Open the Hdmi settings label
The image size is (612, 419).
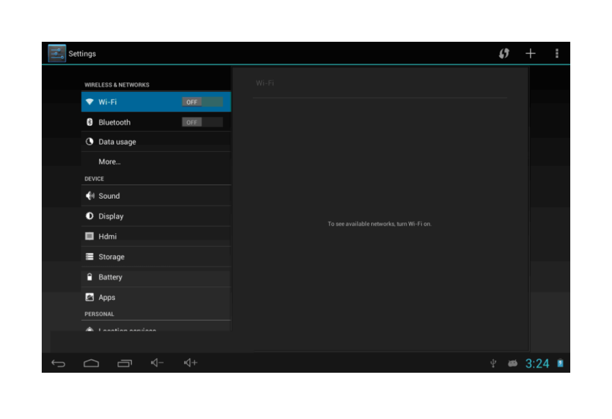(x=107, y=236)
